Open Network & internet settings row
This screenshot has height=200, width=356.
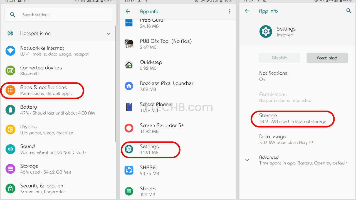[58, 51]
